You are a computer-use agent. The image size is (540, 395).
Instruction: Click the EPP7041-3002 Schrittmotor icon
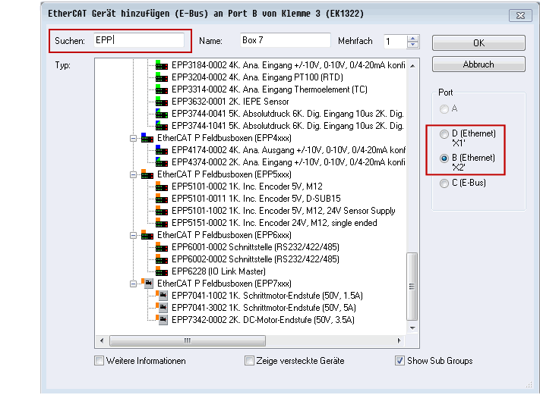162,308
